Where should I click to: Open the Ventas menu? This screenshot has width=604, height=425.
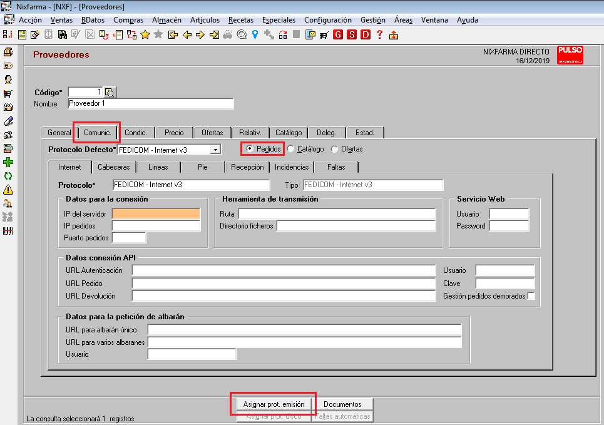click(61, 20)
